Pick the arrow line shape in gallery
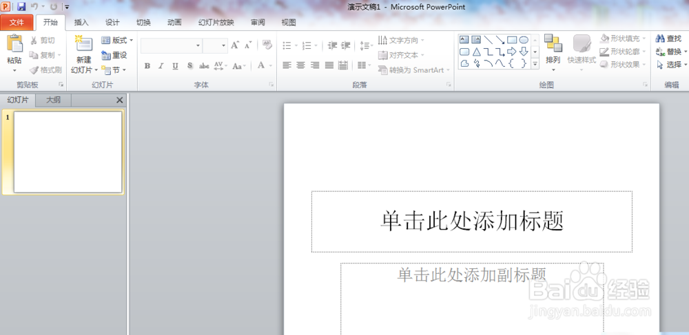Screen dimensions: 689x335 coord(500,40)
